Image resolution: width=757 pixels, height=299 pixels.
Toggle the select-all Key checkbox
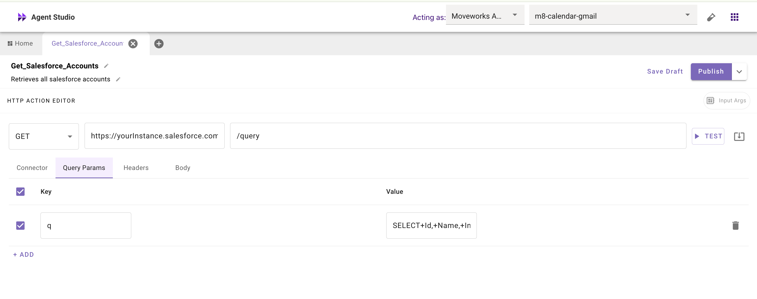[20, 192]
